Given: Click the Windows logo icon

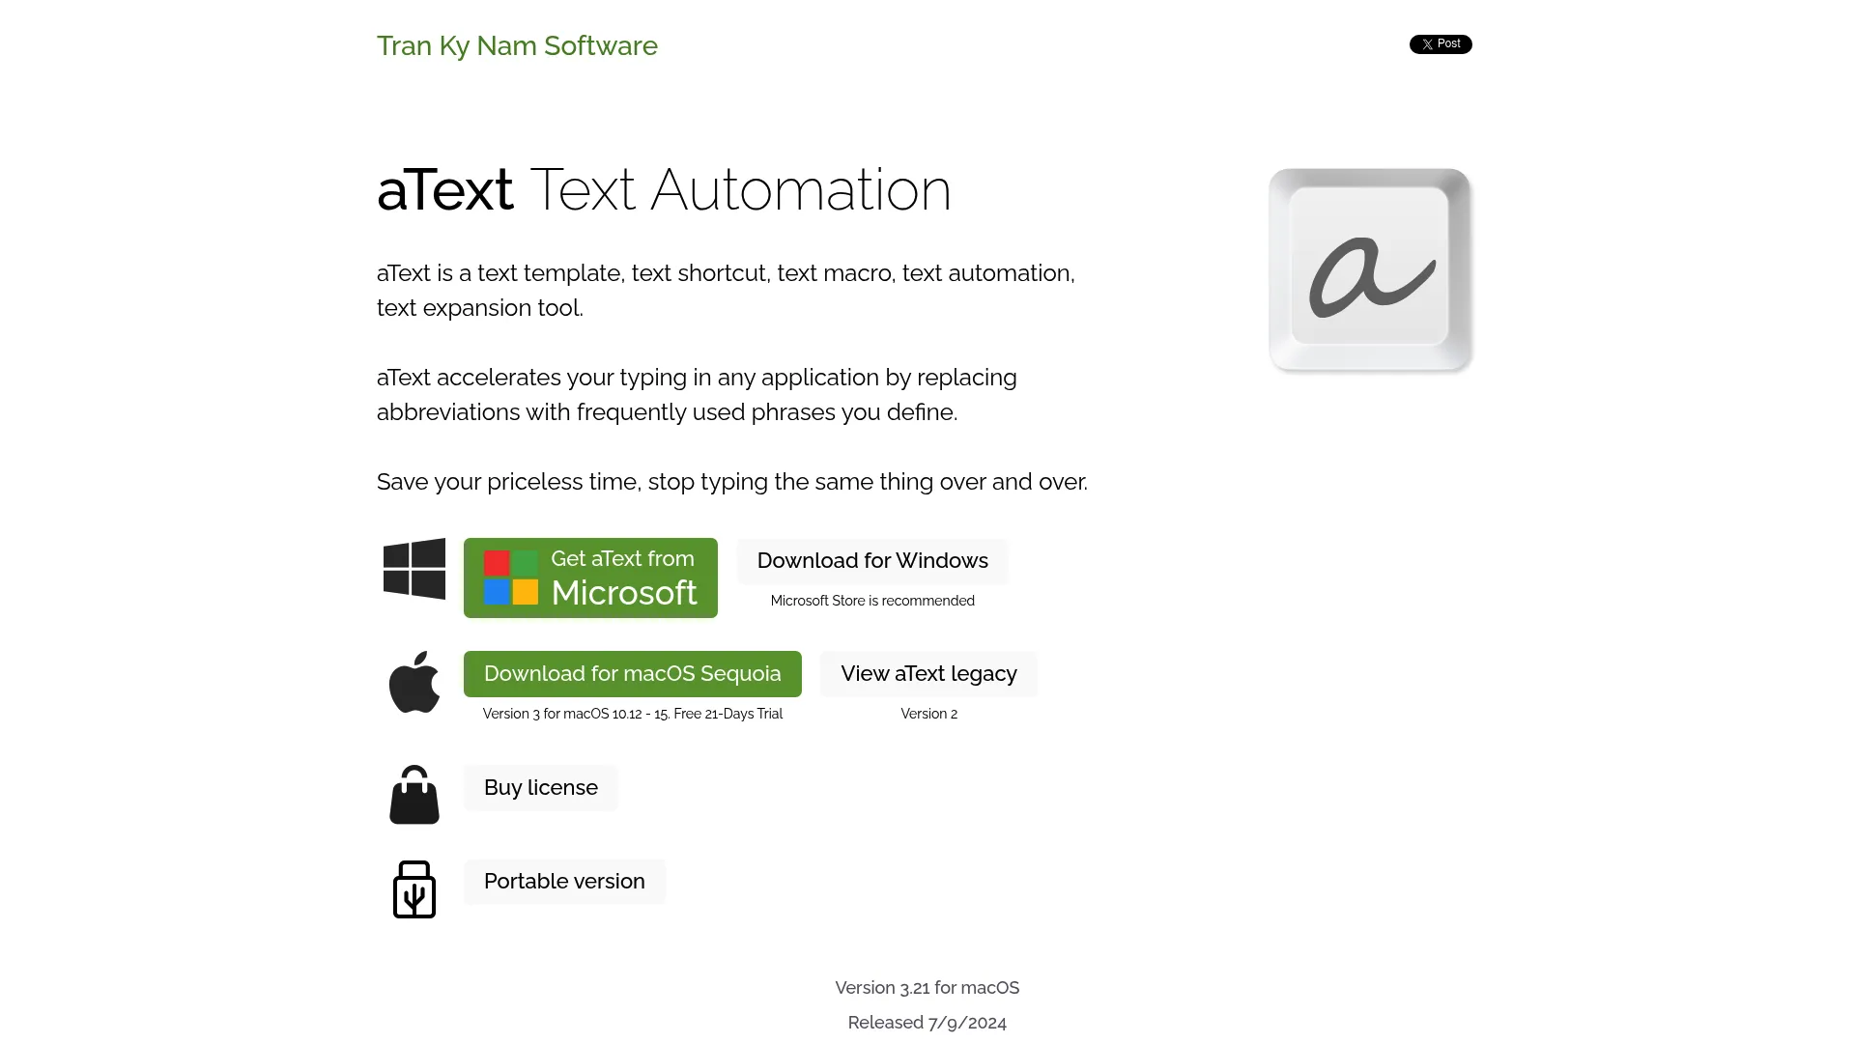Looking at the screenshot, I should (x=414, y=569).
